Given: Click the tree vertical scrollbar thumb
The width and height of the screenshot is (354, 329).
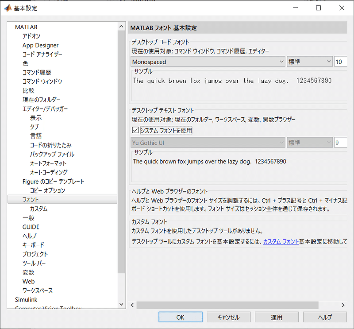Looking at the screenshot, I should coord(121,152).
